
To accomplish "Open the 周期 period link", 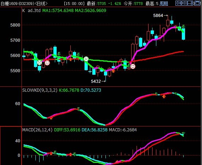I will coord(164,4).
